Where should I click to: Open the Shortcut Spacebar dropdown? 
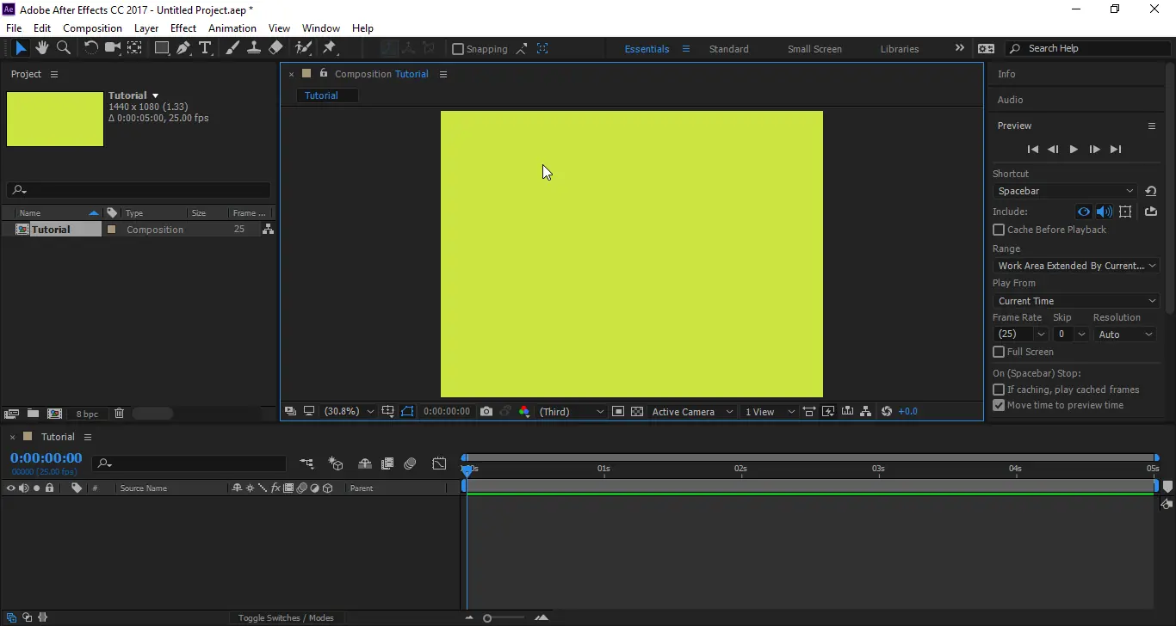tap(1066, 191)
